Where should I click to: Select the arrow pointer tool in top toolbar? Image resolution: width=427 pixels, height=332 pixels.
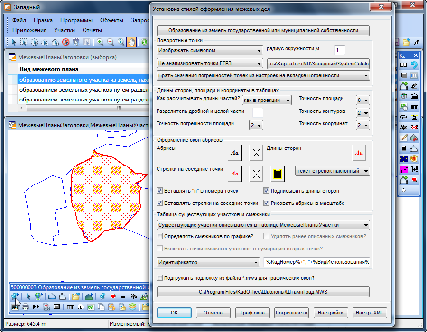14,42
